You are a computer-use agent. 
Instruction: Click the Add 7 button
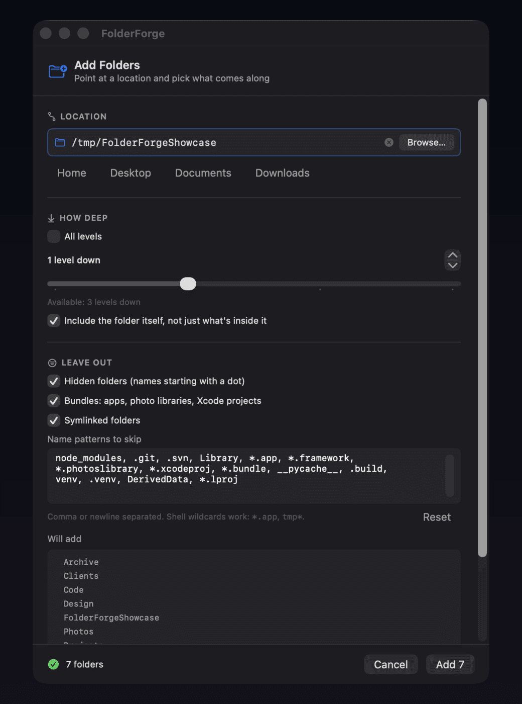pyautogui.click(x=450, y=665)
